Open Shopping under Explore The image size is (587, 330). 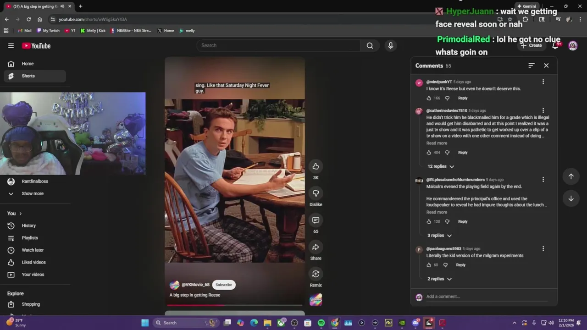[35, 304]
